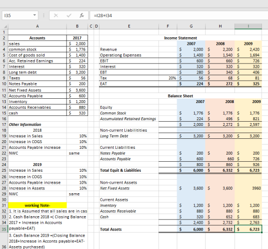Click the 2008 Cash value 652
This screenshot has width=268, height=249.
pyautogui.click(x=220, y=217)
